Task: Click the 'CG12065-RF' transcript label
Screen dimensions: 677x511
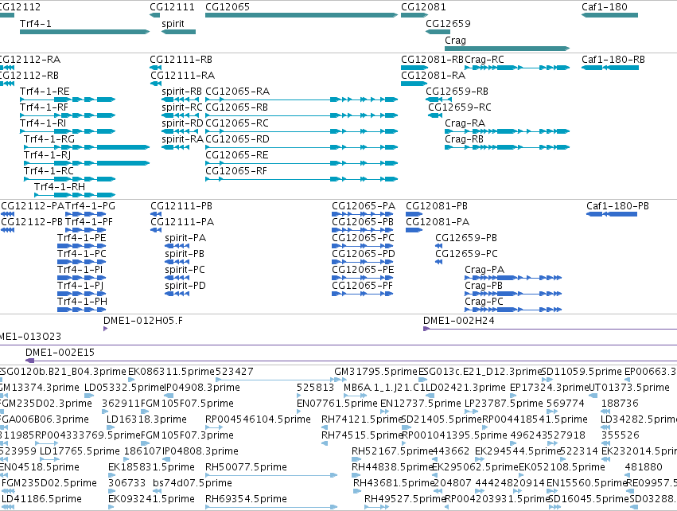Action: 236,170
